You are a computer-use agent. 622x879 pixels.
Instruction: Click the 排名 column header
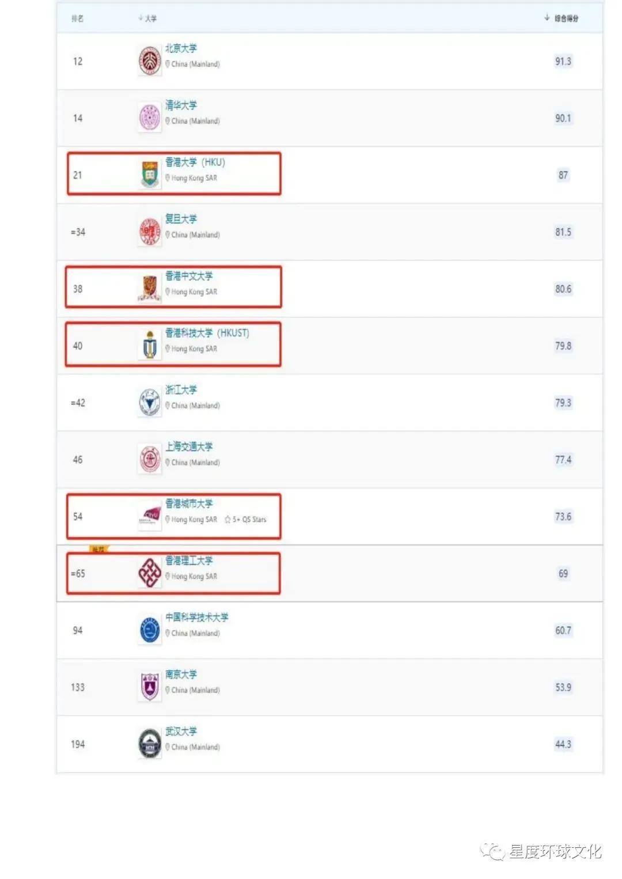(78, 18)
